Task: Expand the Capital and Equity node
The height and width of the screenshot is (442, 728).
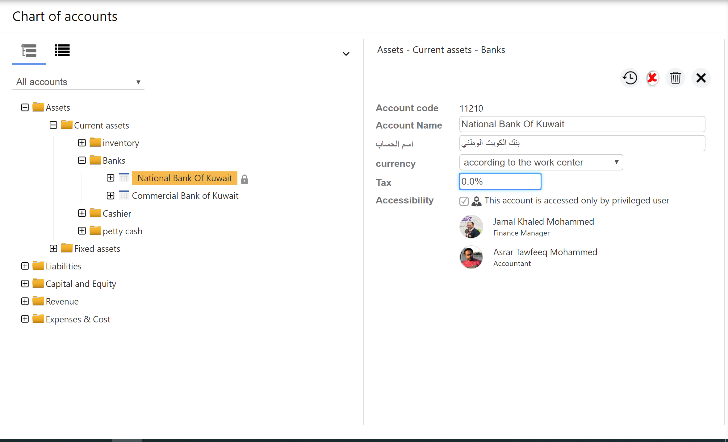Action: click(x=25, y=284)
